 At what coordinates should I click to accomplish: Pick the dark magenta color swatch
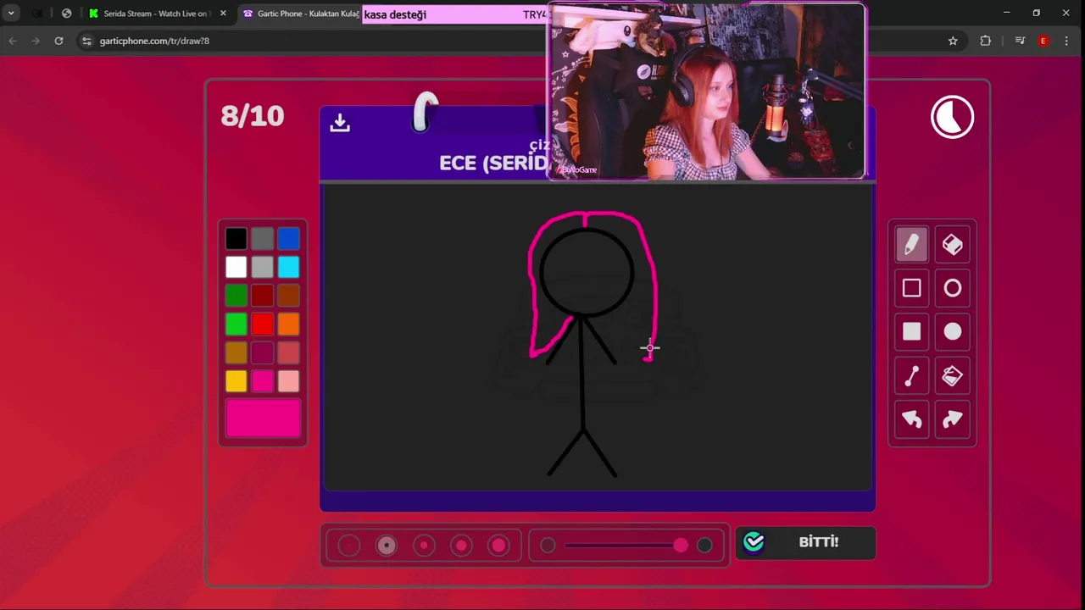click(x=263, y=352)
